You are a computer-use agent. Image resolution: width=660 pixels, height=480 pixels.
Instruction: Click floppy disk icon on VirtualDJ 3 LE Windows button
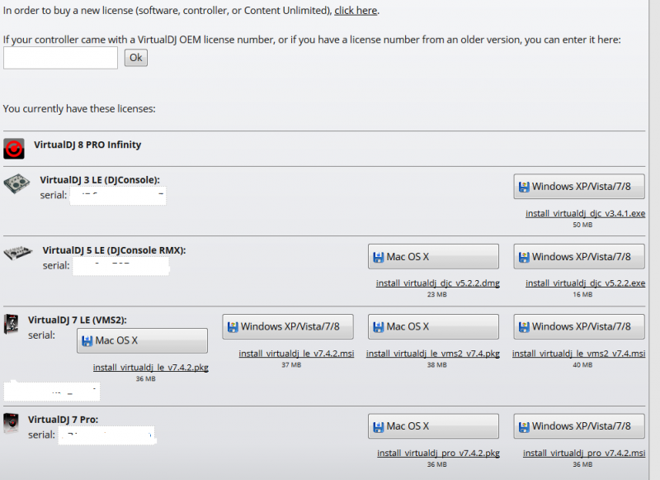tap(524, 187)
